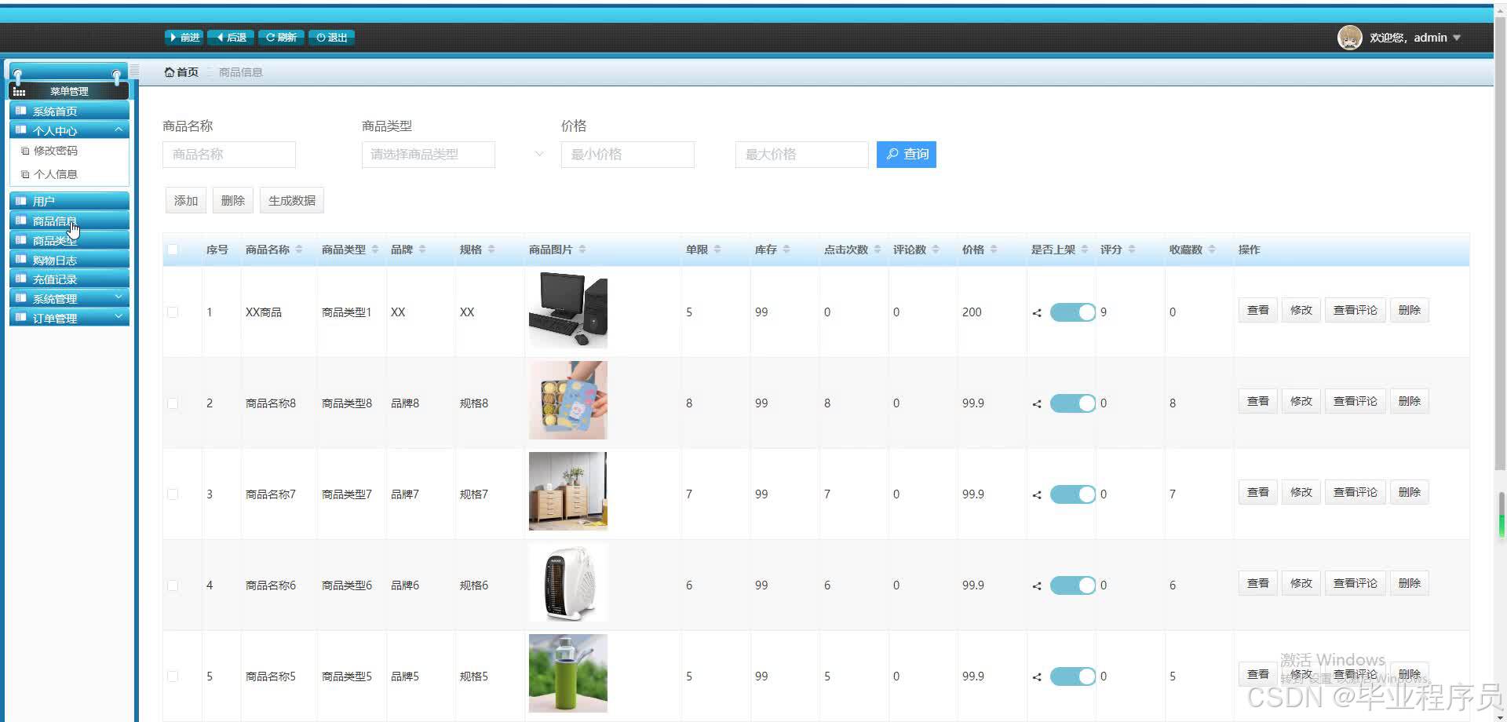Screen dimensions: 1507x722
Task: Click the 前进 forward toolbar button
Action: [x=184, y=37]
